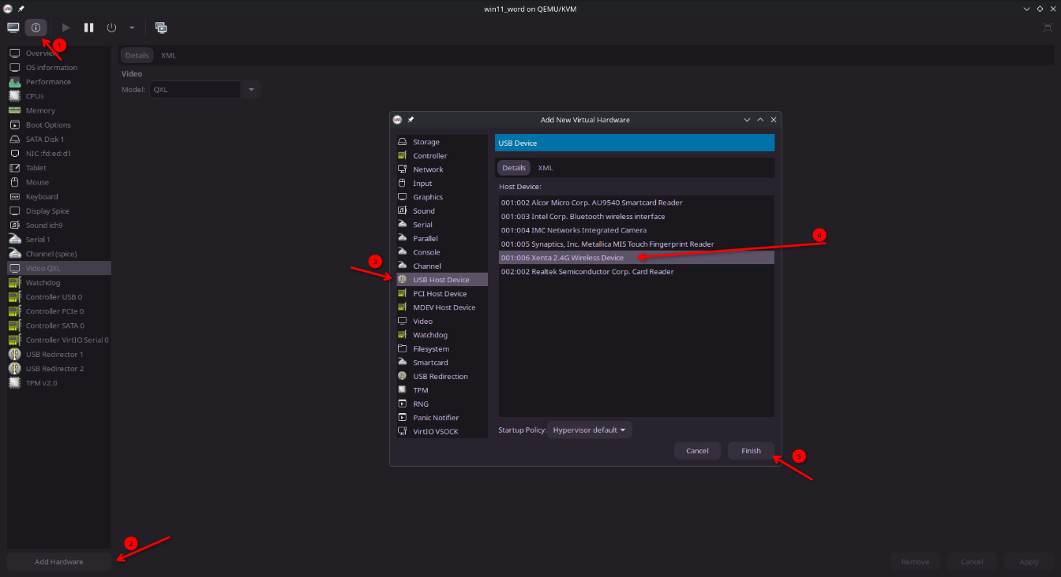Toggle fullscreen icon at the top right

(1048, 28)
